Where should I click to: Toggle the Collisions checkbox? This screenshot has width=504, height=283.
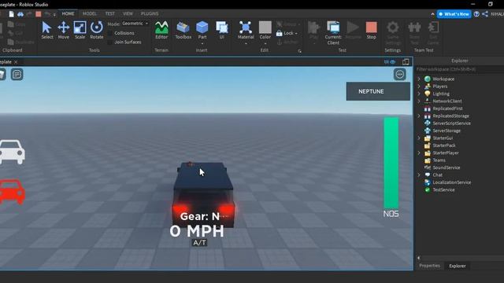(x=110, y=33)
